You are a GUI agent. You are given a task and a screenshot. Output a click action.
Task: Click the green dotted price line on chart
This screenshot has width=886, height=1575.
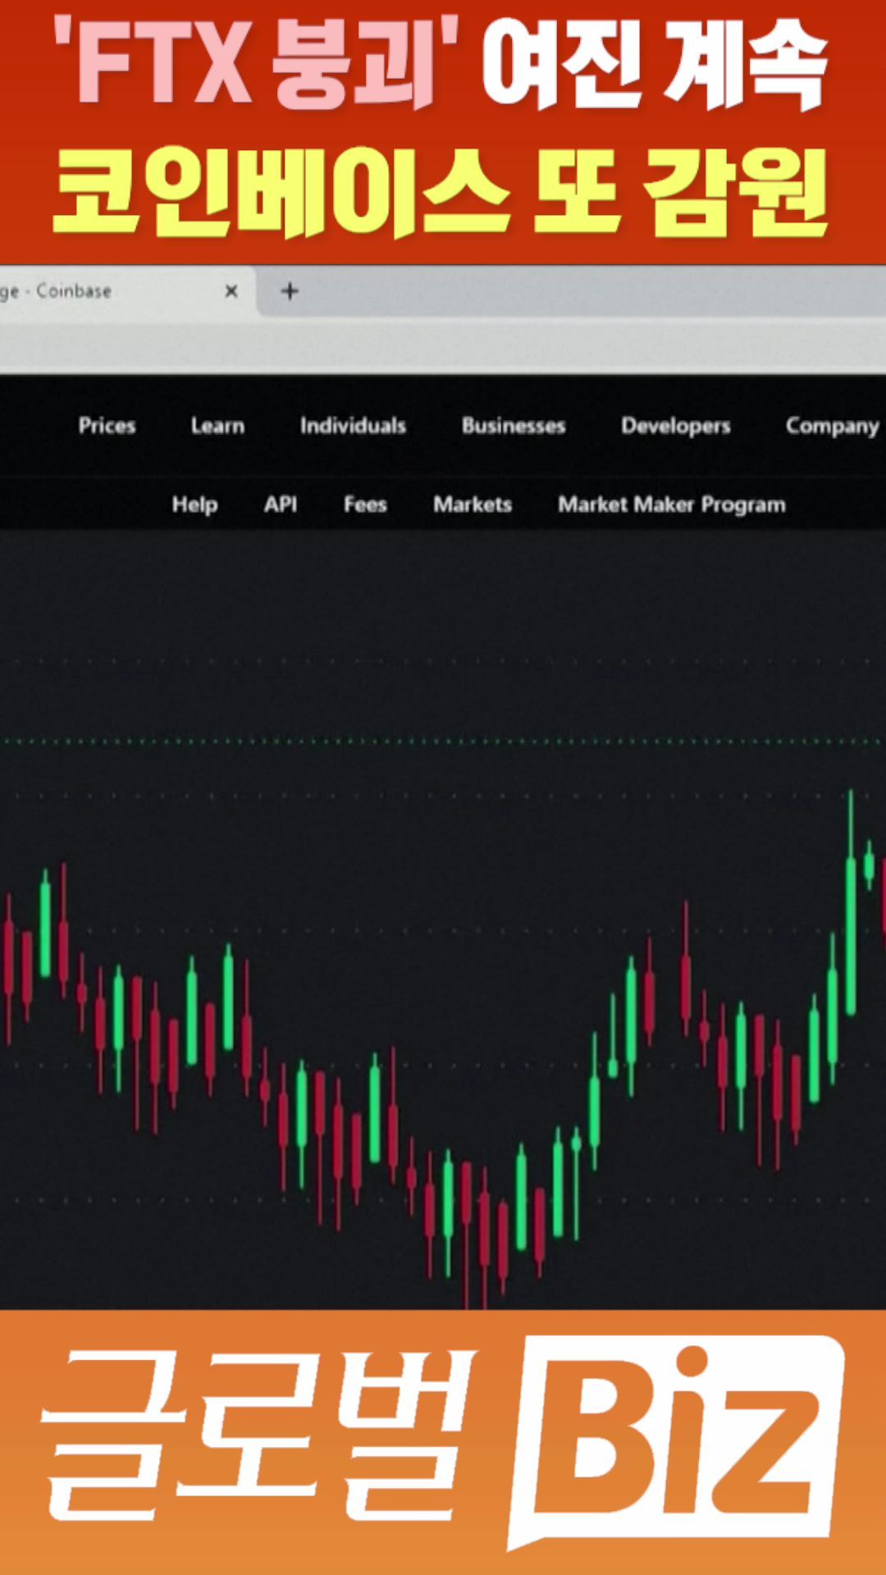pyautogui.click(x=443, y=742)
